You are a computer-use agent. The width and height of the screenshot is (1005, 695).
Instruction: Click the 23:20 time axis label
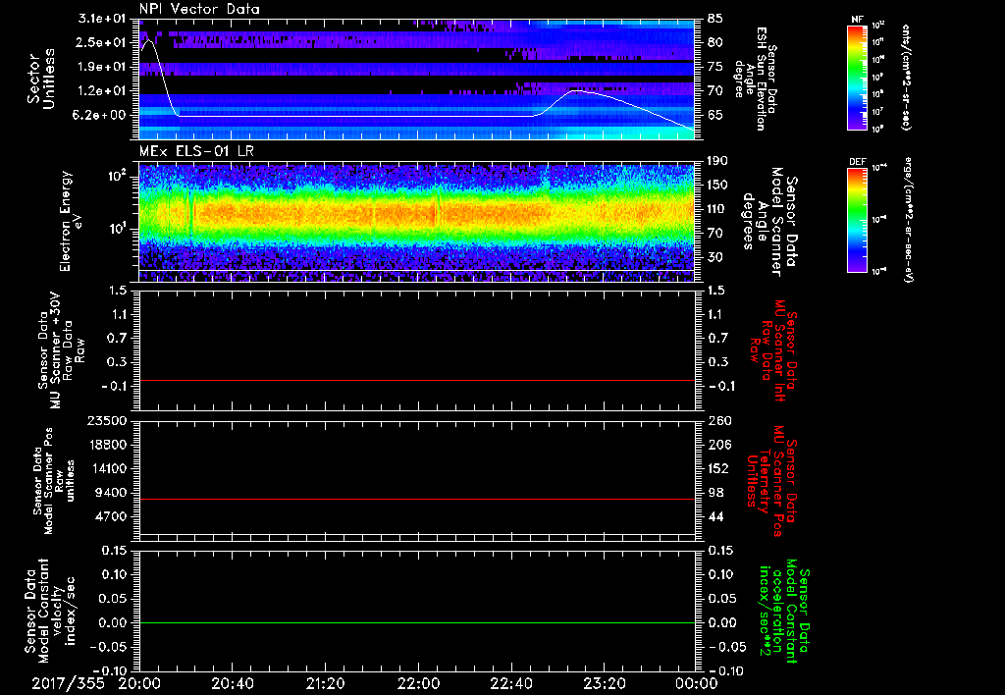click(604, 683)
